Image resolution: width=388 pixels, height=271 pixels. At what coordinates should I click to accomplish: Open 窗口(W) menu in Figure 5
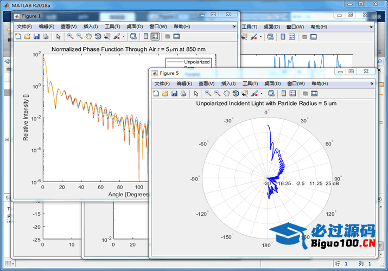pyautogui.click(x=296, y=83)
